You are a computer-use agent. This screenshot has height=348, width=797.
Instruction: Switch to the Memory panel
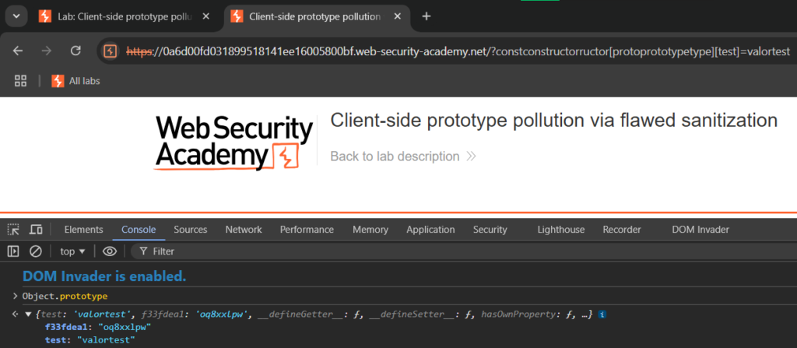click(x=370, y=230)
